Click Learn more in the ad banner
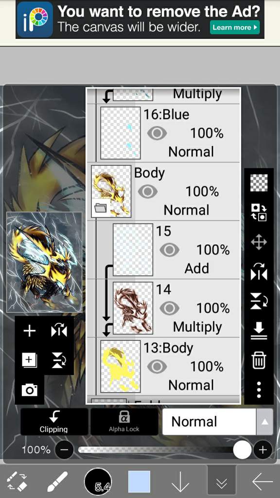Image resolution: width=280 pixels, height=498 pixels. click(235, 27)
